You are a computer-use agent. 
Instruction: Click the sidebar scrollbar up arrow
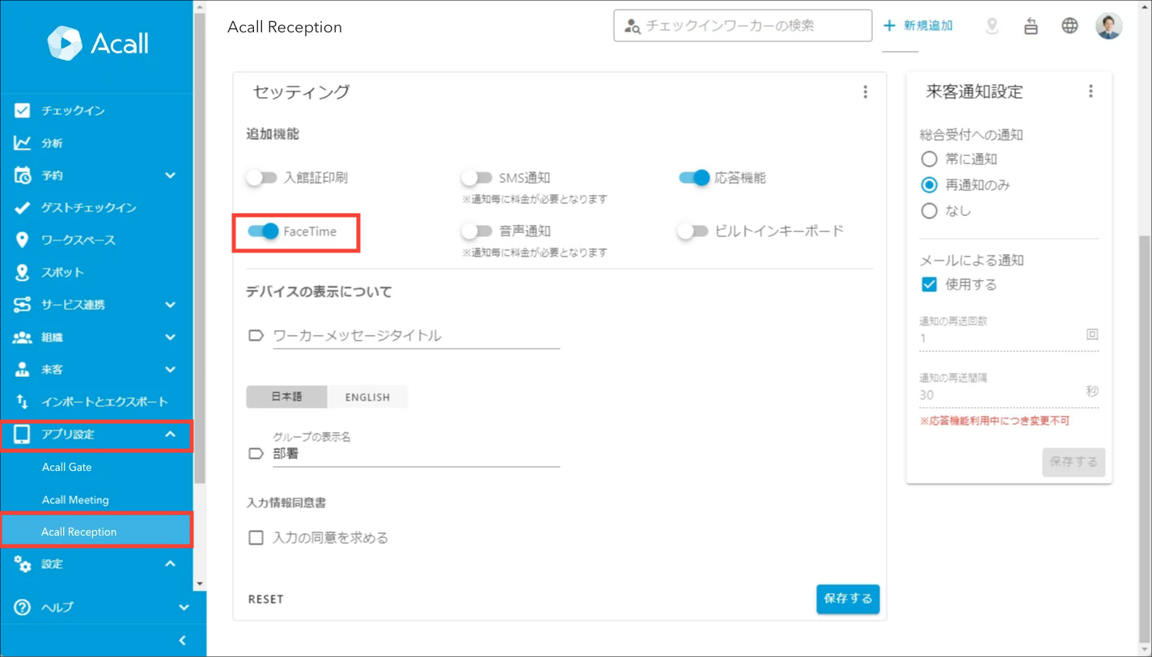(x=200, y=6)
